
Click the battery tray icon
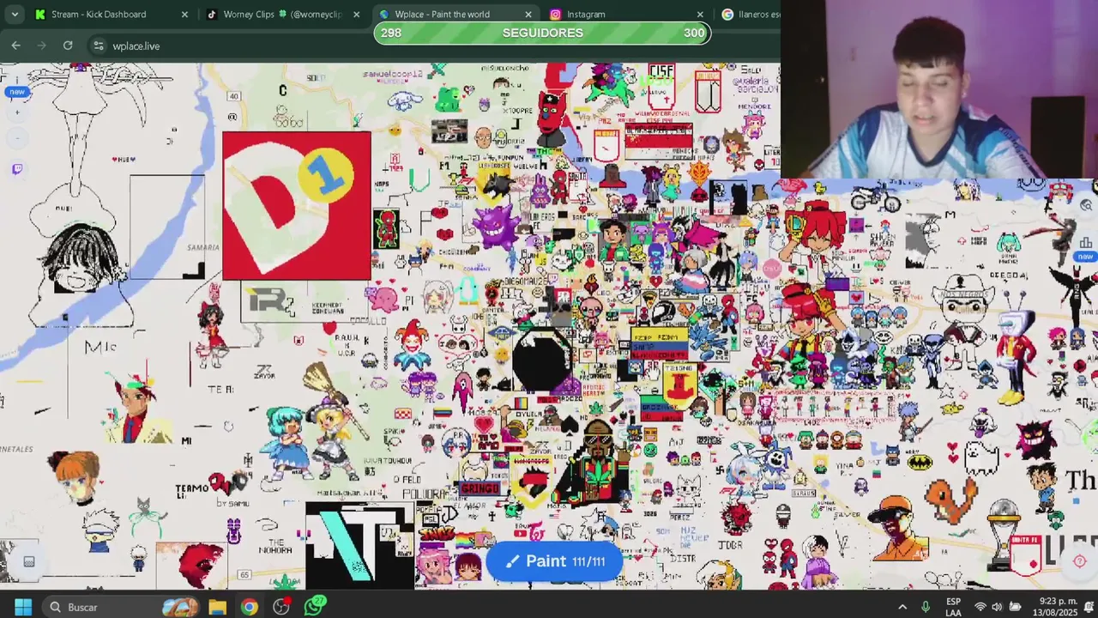click(1015, 607)
